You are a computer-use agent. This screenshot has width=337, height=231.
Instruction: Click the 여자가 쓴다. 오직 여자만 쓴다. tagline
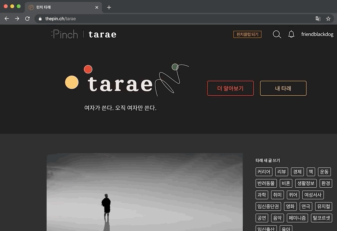point(120,108)
